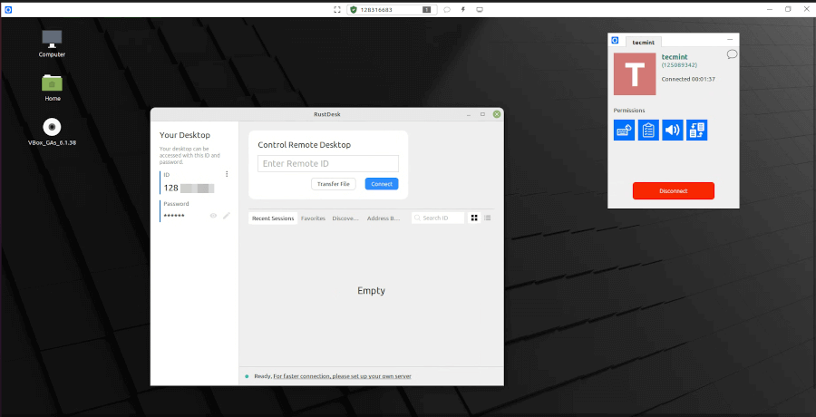Toggle the file transfer permission
The width and height of the screenshot is (816, 417).
point(697,131)
